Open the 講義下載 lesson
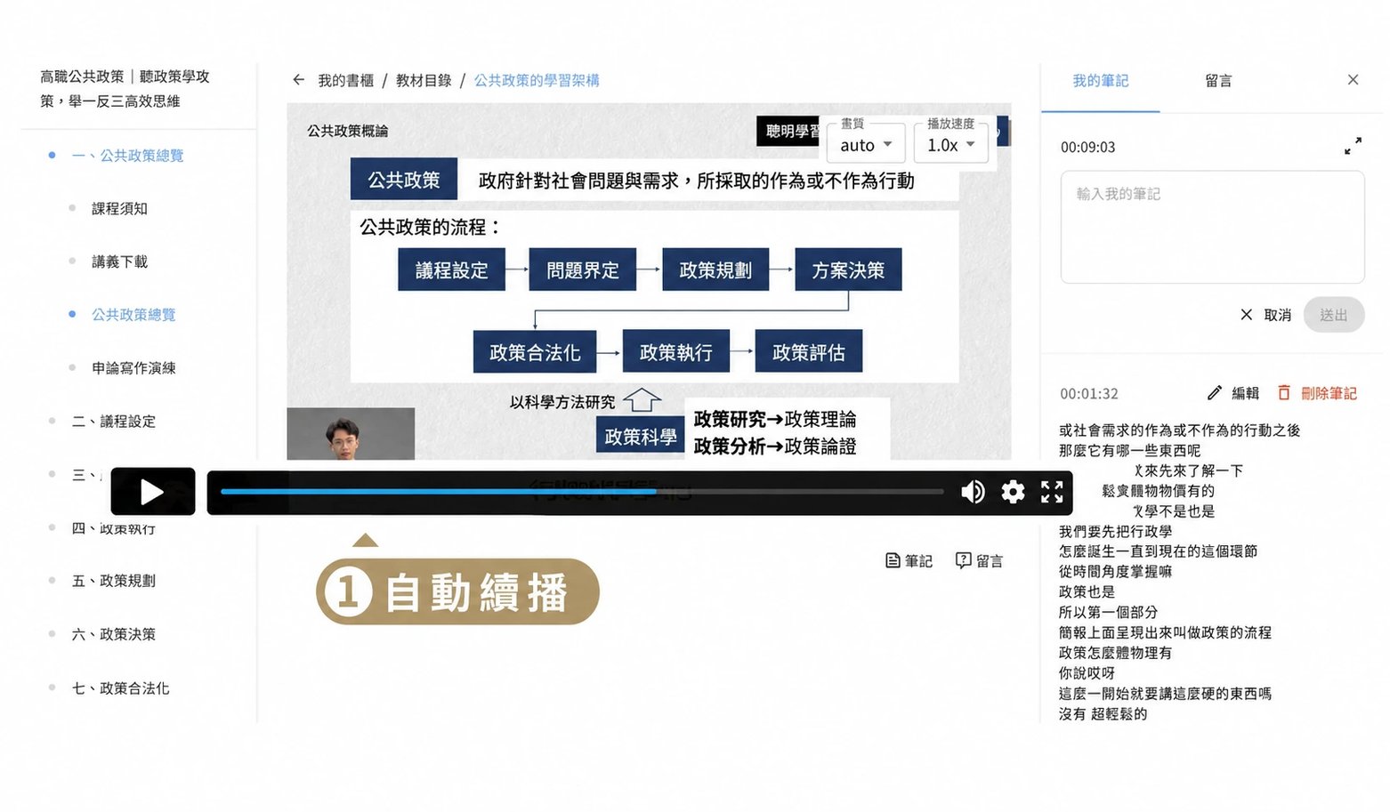This screenshot has height=812, width=1390. (119, 261)
